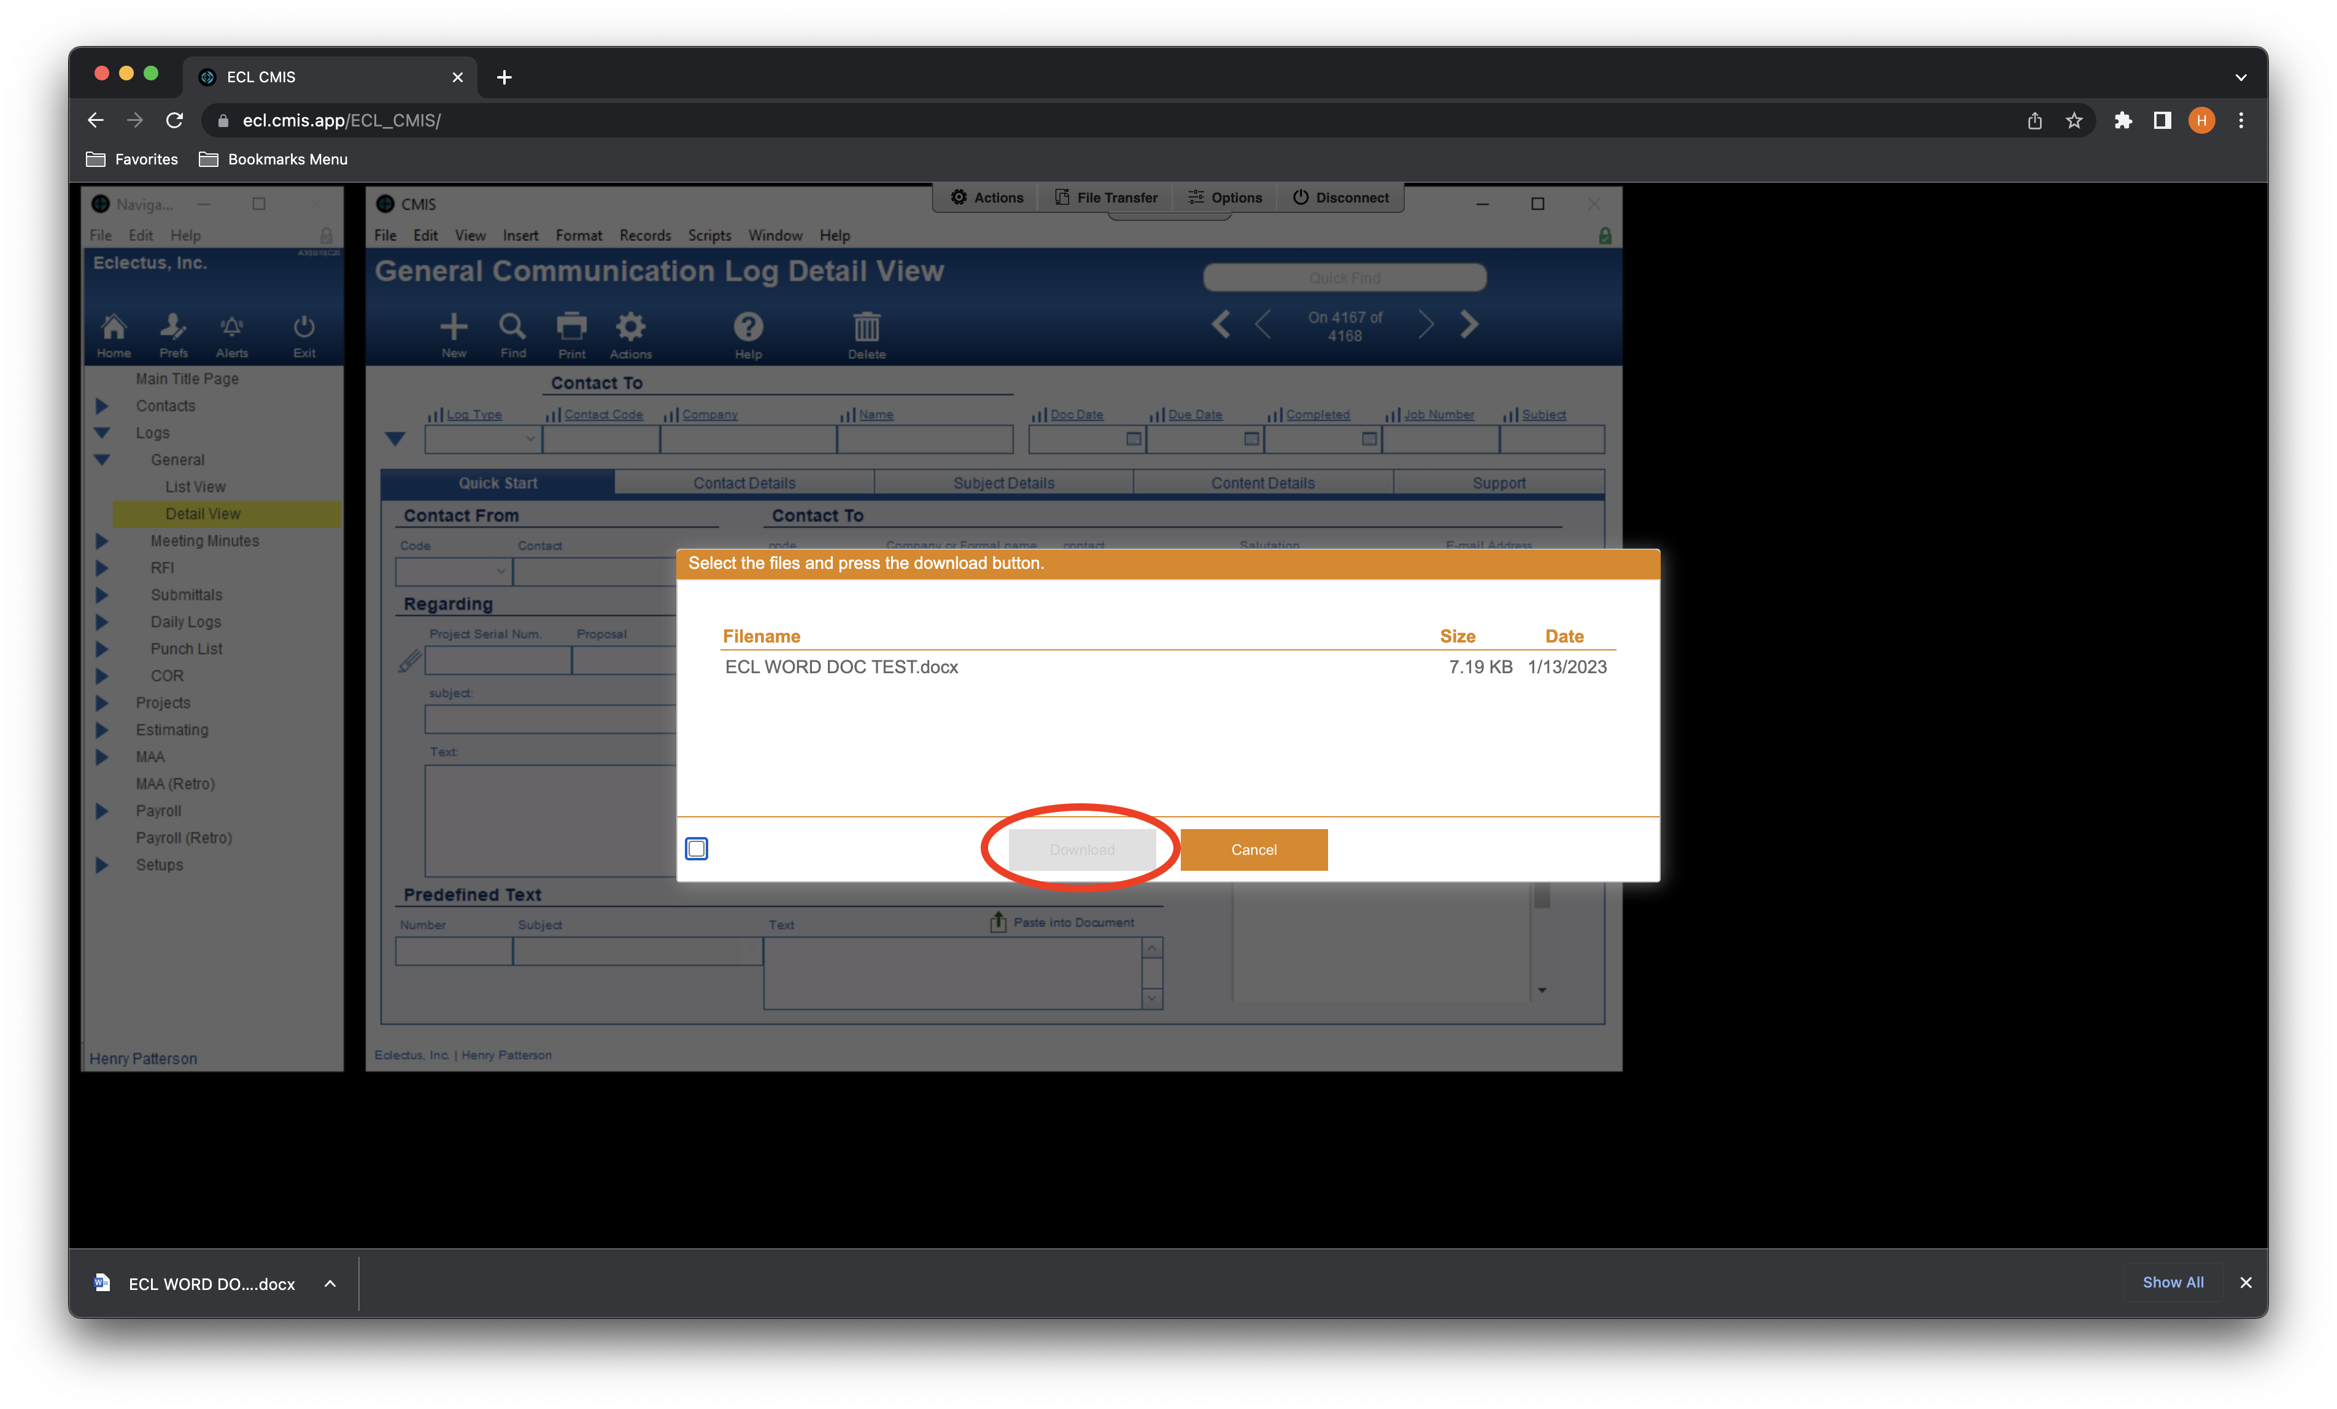Viewport: 2337px width, 1409px height.
Task: Tick the select-all checkbox in download dialog
Action: [x=696, y=849]
